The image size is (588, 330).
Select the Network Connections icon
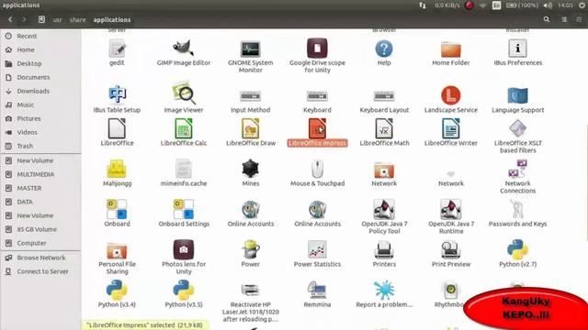tap(517, 169)
